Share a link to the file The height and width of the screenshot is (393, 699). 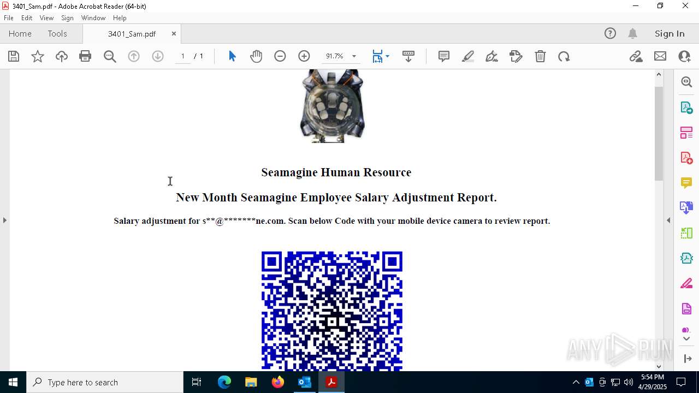[636, 56]
